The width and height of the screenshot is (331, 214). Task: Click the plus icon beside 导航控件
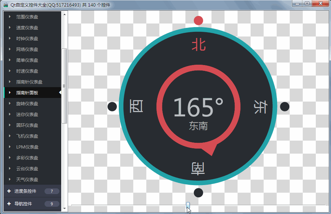[x=9, y=204]
